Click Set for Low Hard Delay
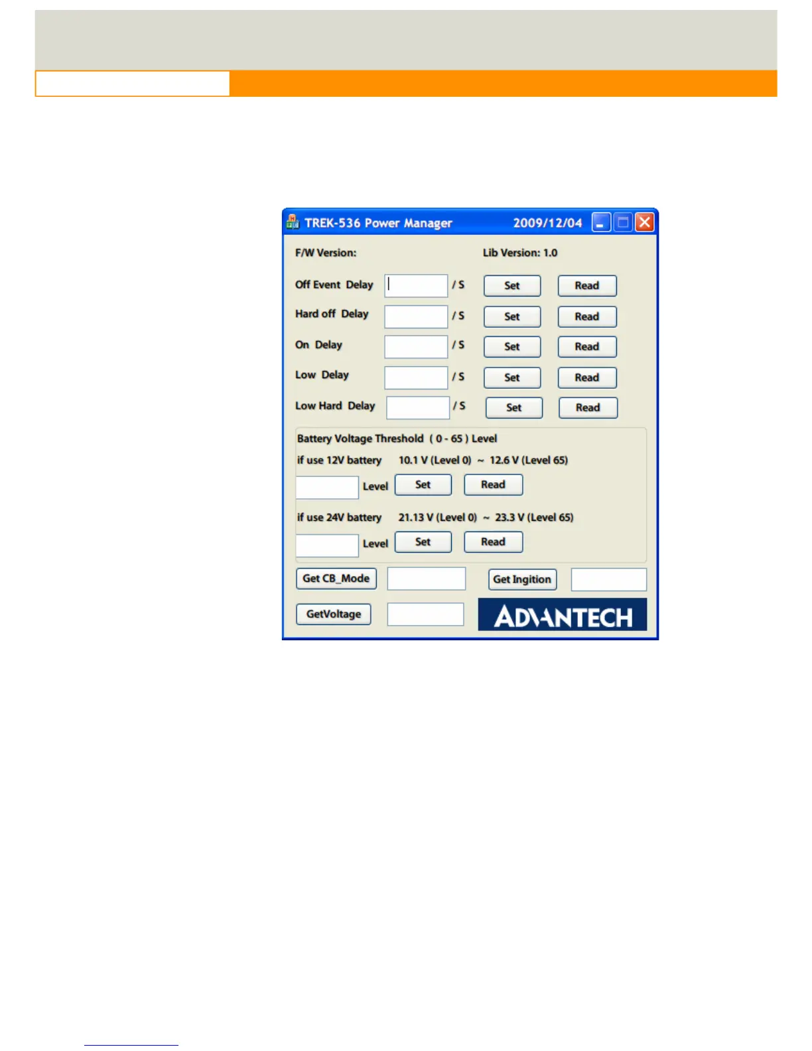Viewport: 812px width, 1051px height. tap(514, 408)
